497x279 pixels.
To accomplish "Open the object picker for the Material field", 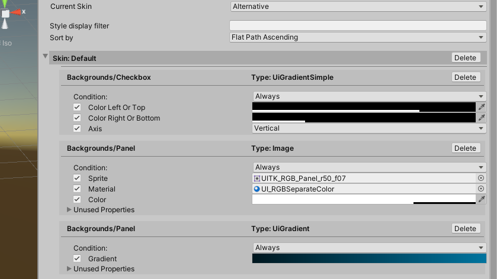I will pyautogui.click(x=481, y=189).
